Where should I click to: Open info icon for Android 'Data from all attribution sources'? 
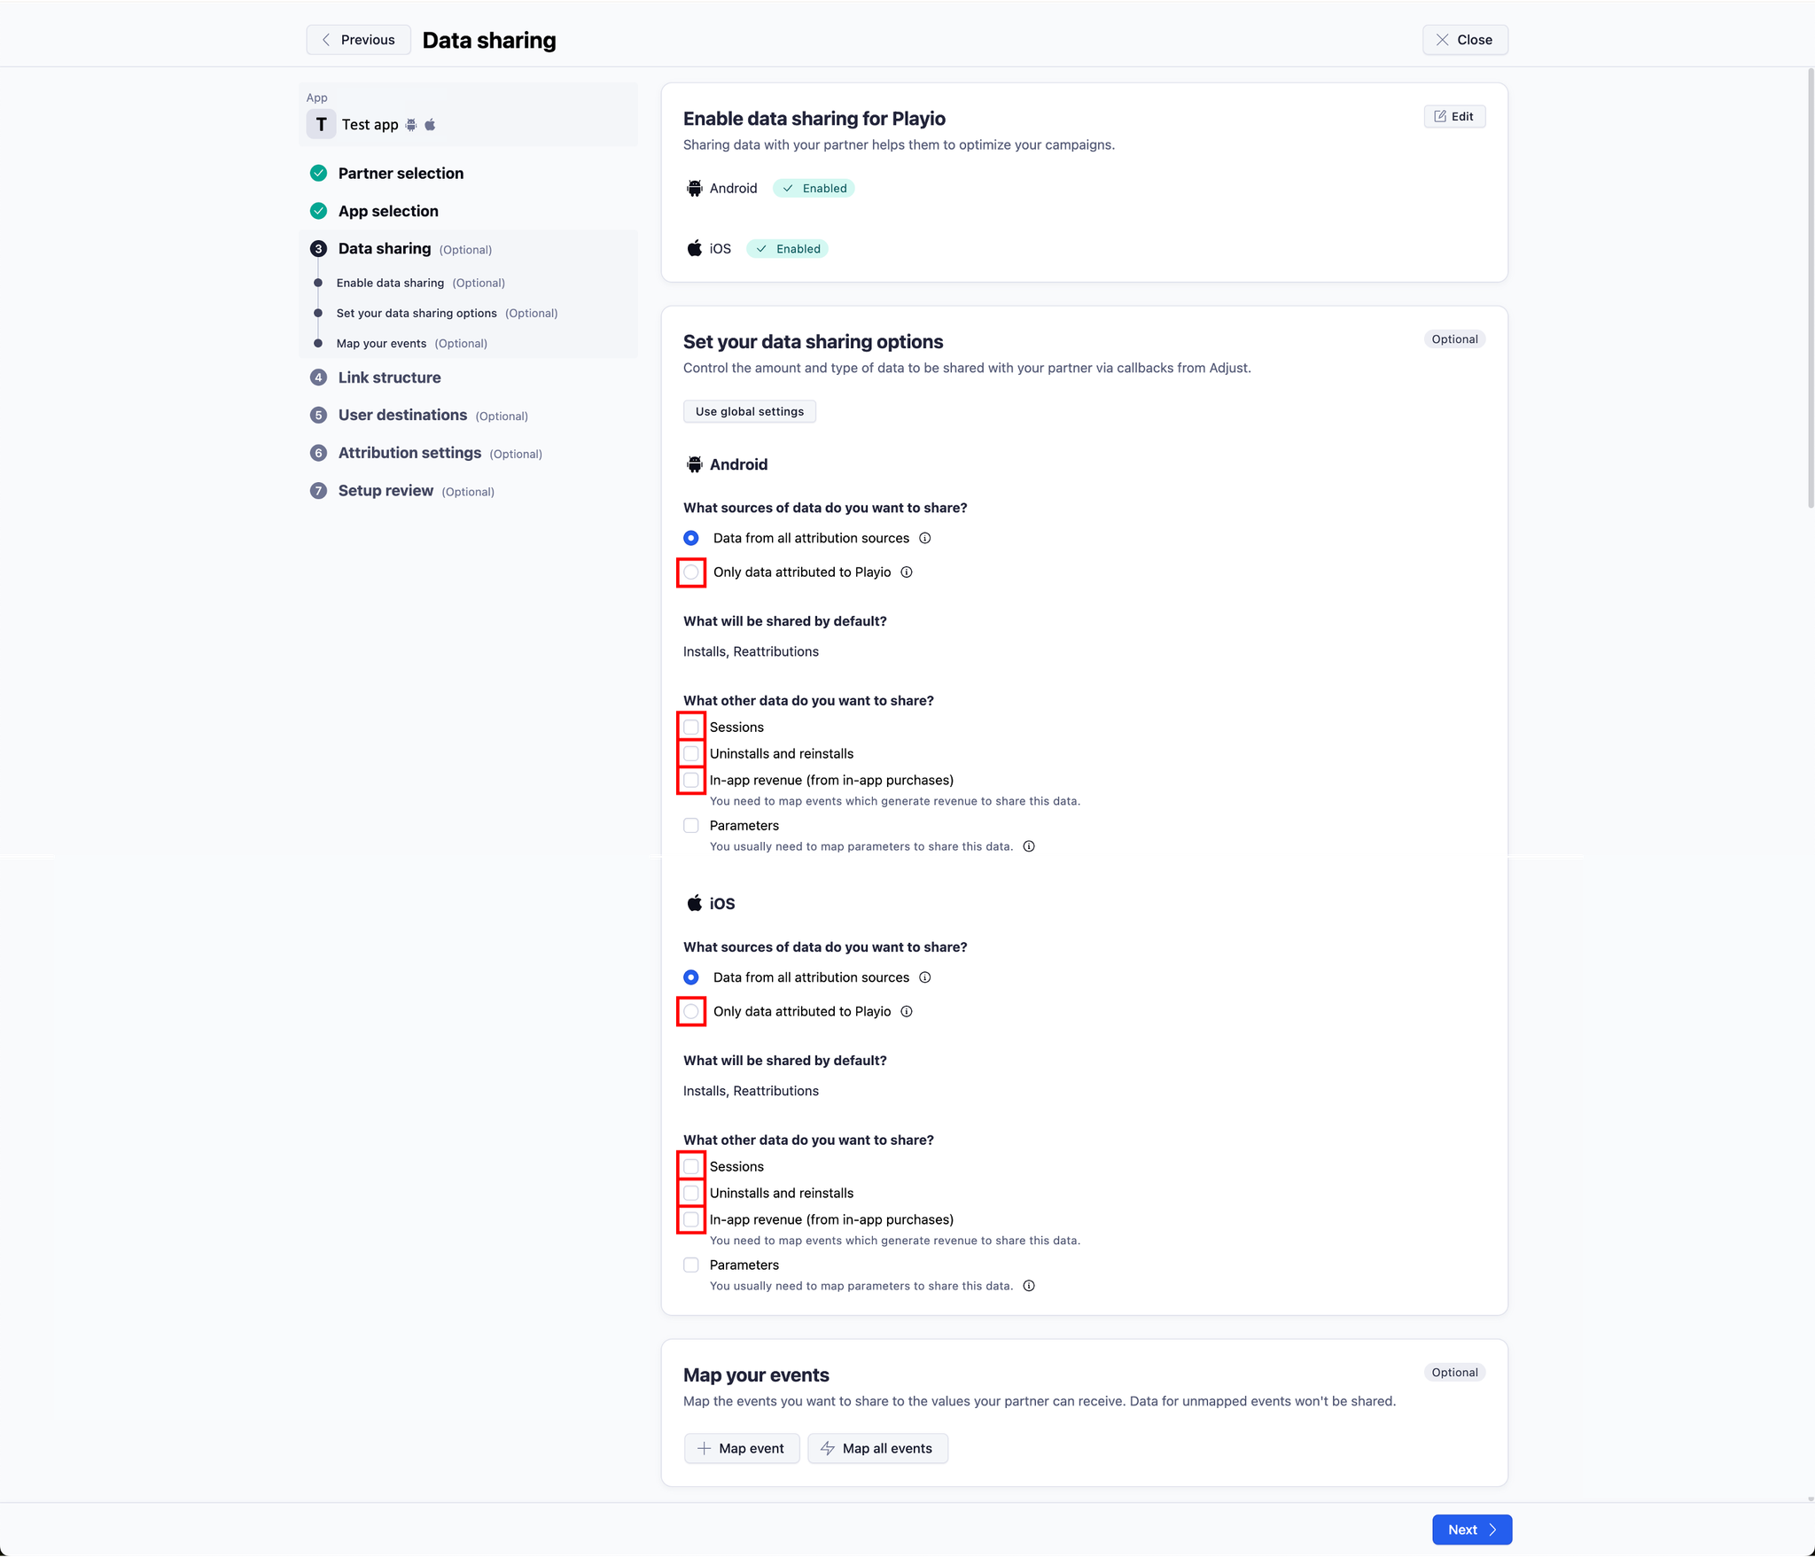925,538
